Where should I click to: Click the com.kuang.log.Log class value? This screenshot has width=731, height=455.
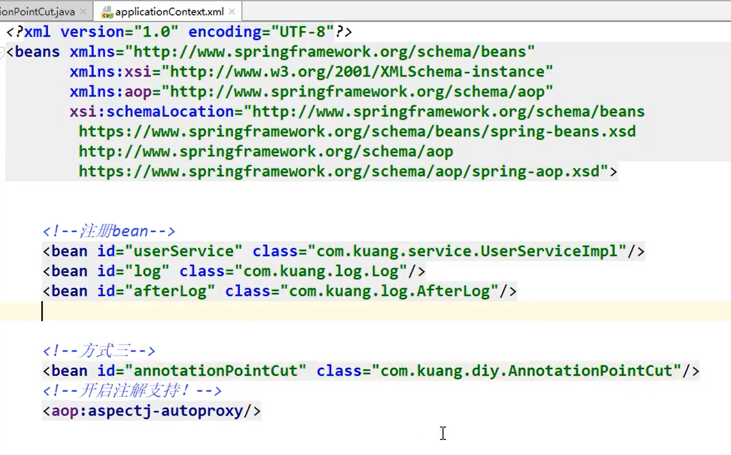click(x=321, y=271)
